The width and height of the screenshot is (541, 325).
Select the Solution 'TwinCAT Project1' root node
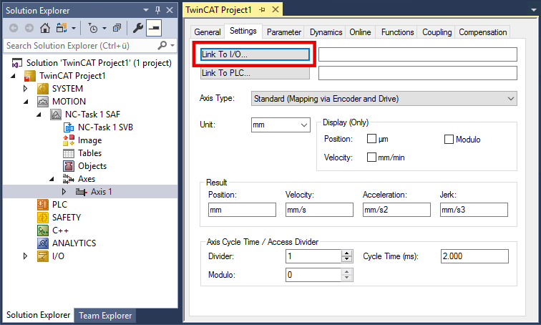click(99, 63)
